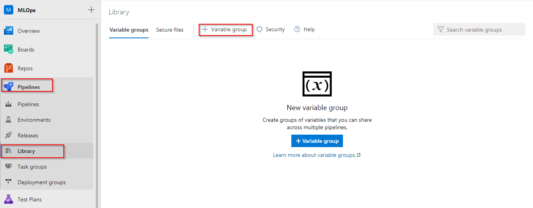Click the Create groups of variables description
533x208 pixels.
pyautogui.click(x=317, y=123)
